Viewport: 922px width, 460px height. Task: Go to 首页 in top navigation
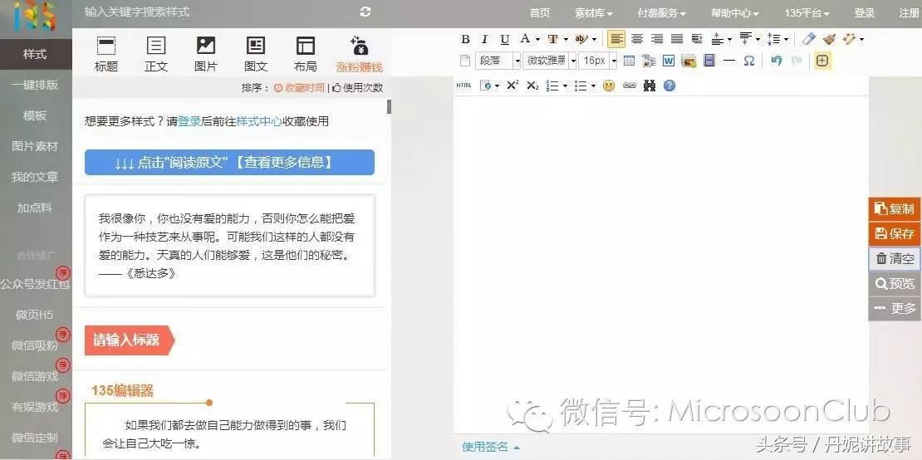(x=540, y=13)
